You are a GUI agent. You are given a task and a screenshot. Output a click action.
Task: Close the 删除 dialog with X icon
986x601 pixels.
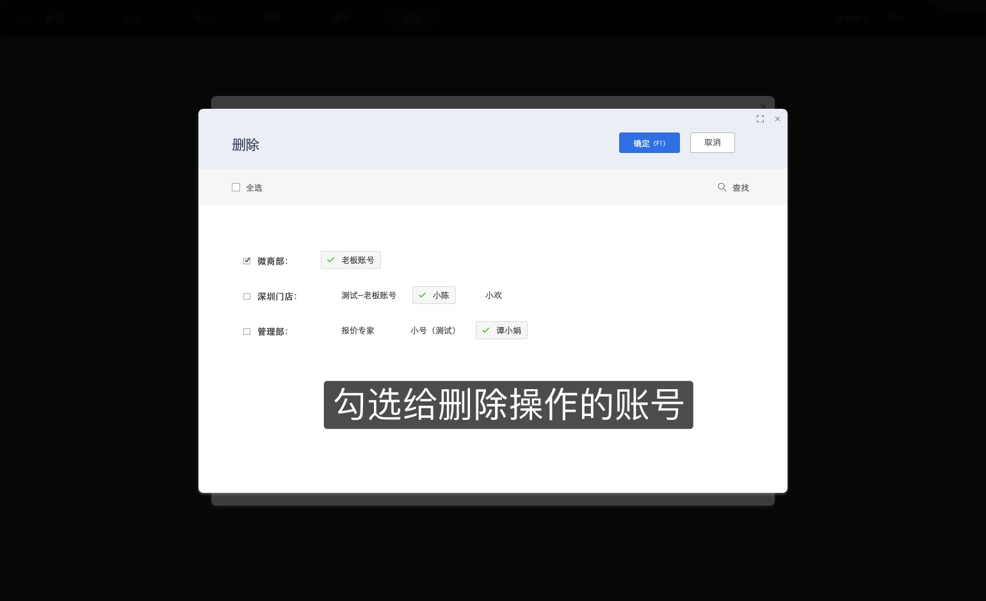point(777,119)
